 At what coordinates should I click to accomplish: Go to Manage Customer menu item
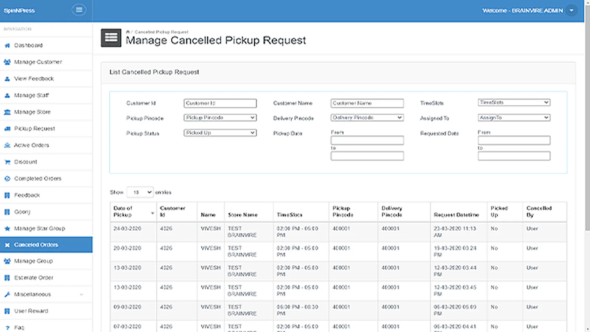point(46,62)
